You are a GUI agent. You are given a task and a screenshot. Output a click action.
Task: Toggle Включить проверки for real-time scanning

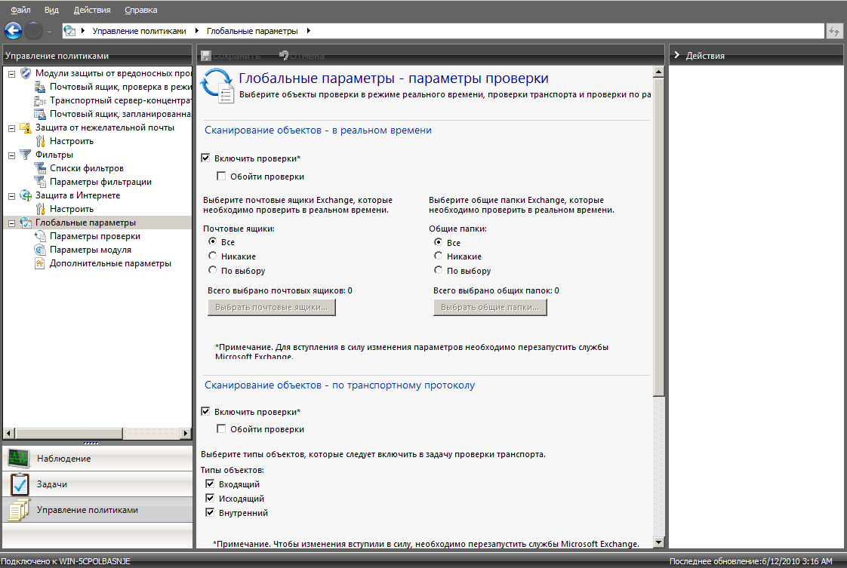[205, 158]
